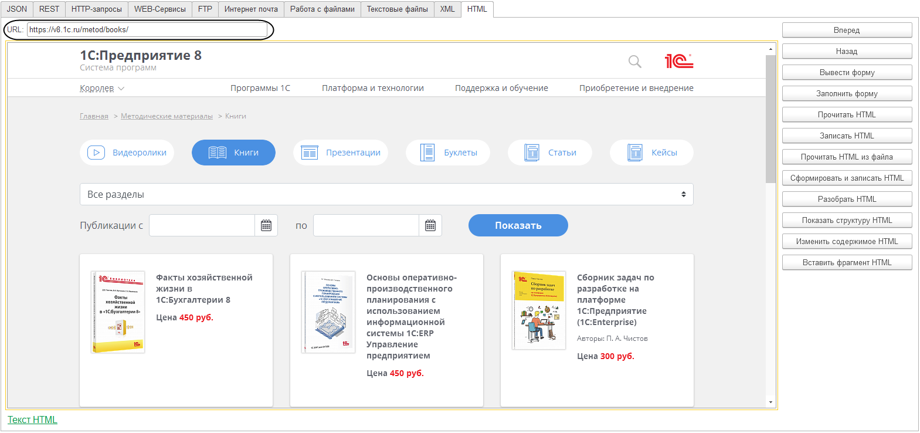Image resolution: width=920 pixels, height=433 pixels.
Task: Open the Текст HTML link
Action: 32,420
